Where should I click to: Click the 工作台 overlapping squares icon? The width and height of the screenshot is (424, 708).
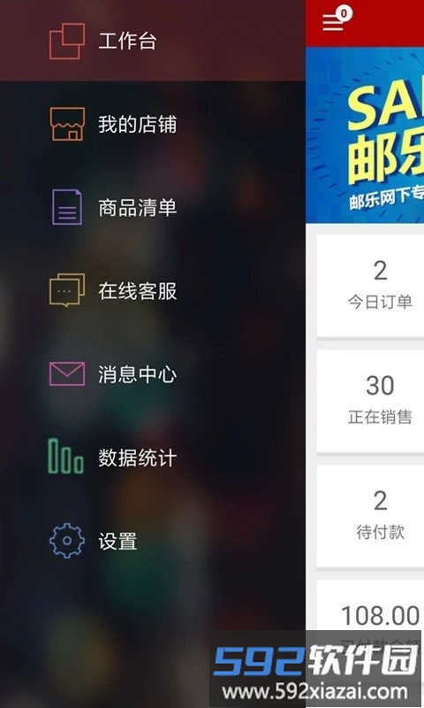[66, 41]
